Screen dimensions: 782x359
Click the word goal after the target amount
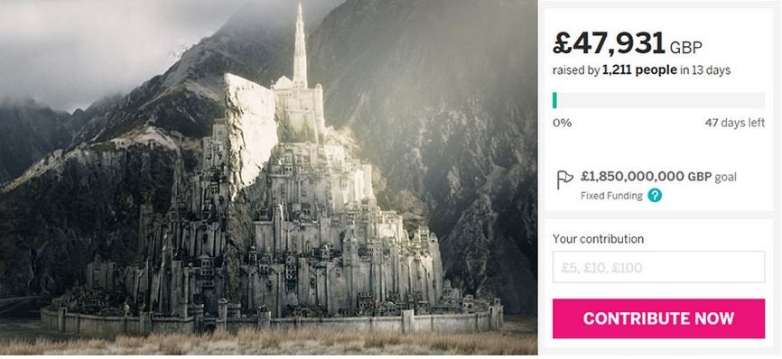[726, 178]
